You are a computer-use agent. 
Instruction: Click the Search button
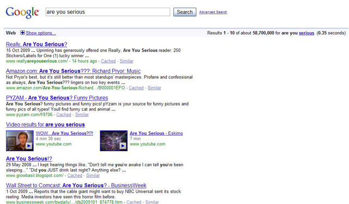[x=185, y=12]
